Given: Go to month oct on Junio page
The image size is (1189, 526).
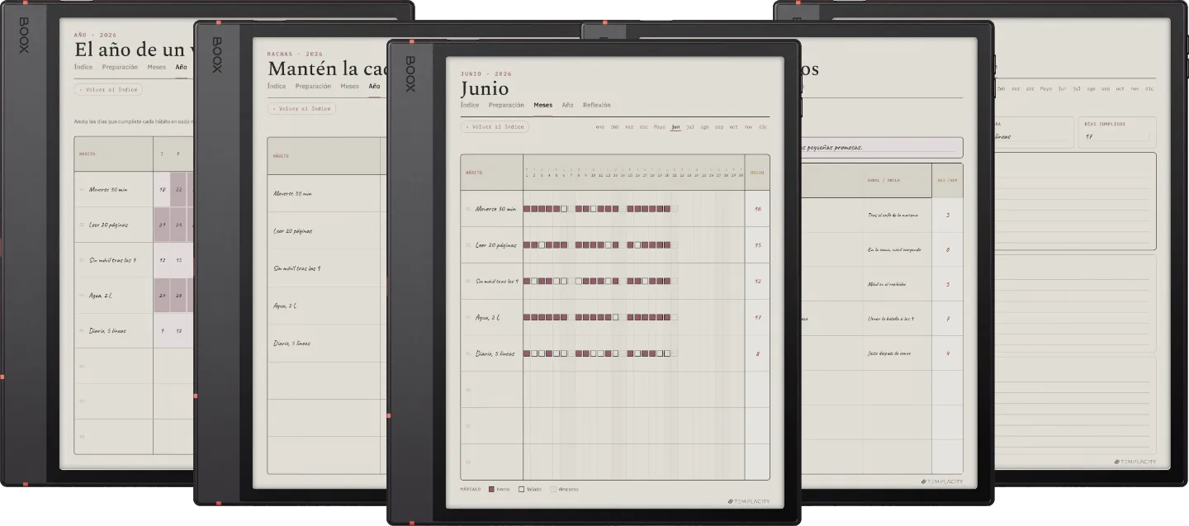Looking at the screenshot, I should coord(734,127).
